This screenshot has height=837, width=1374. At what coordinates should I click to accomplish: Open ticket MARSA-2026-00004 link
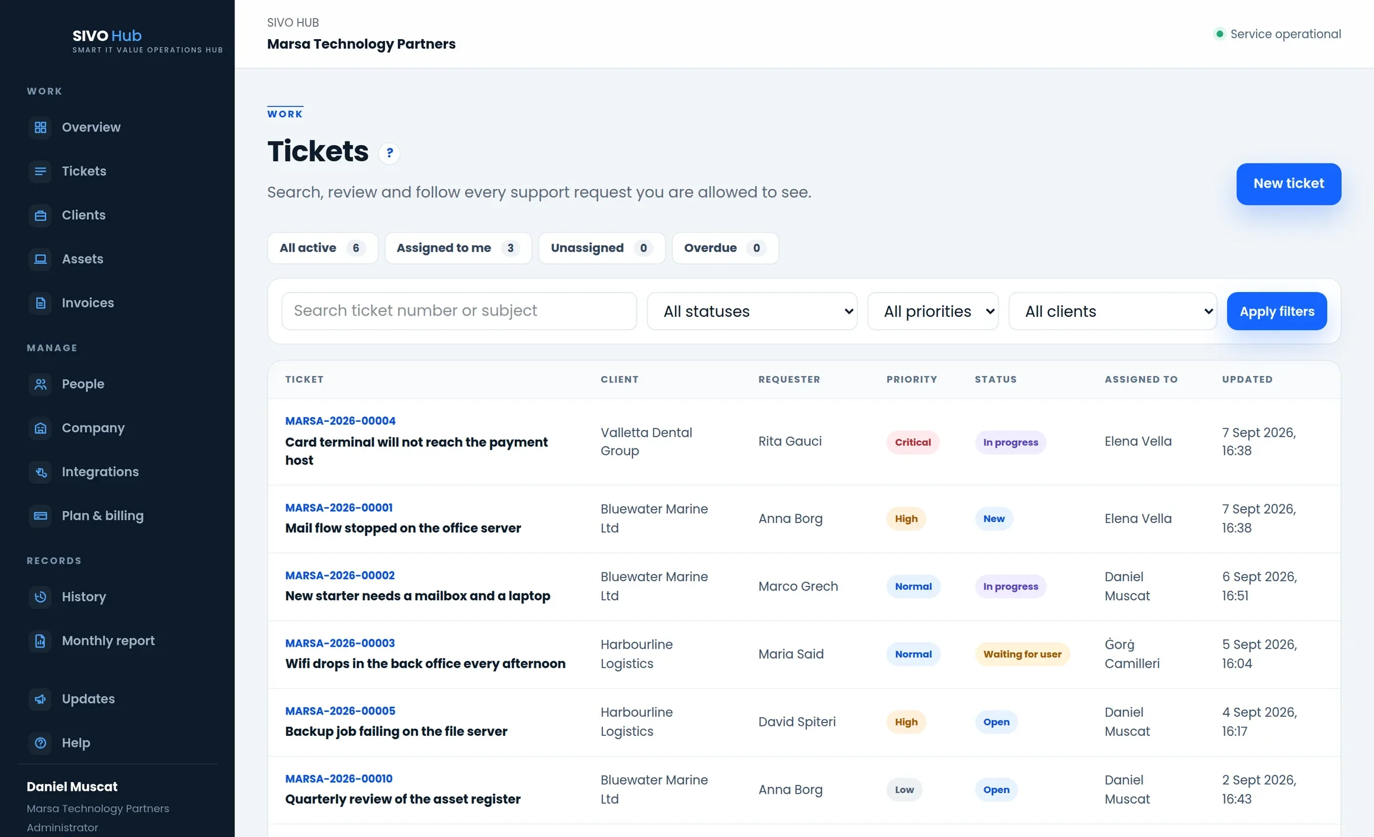pyautogui.click(x=340, y=421)
